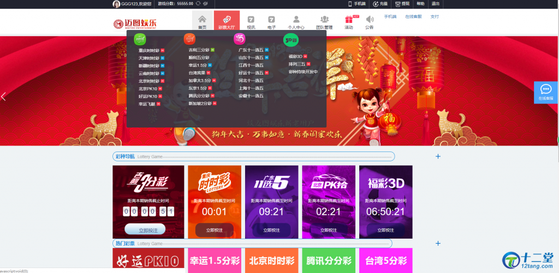
Task: Click the 帮助 help link
Action: pos(420,4)
